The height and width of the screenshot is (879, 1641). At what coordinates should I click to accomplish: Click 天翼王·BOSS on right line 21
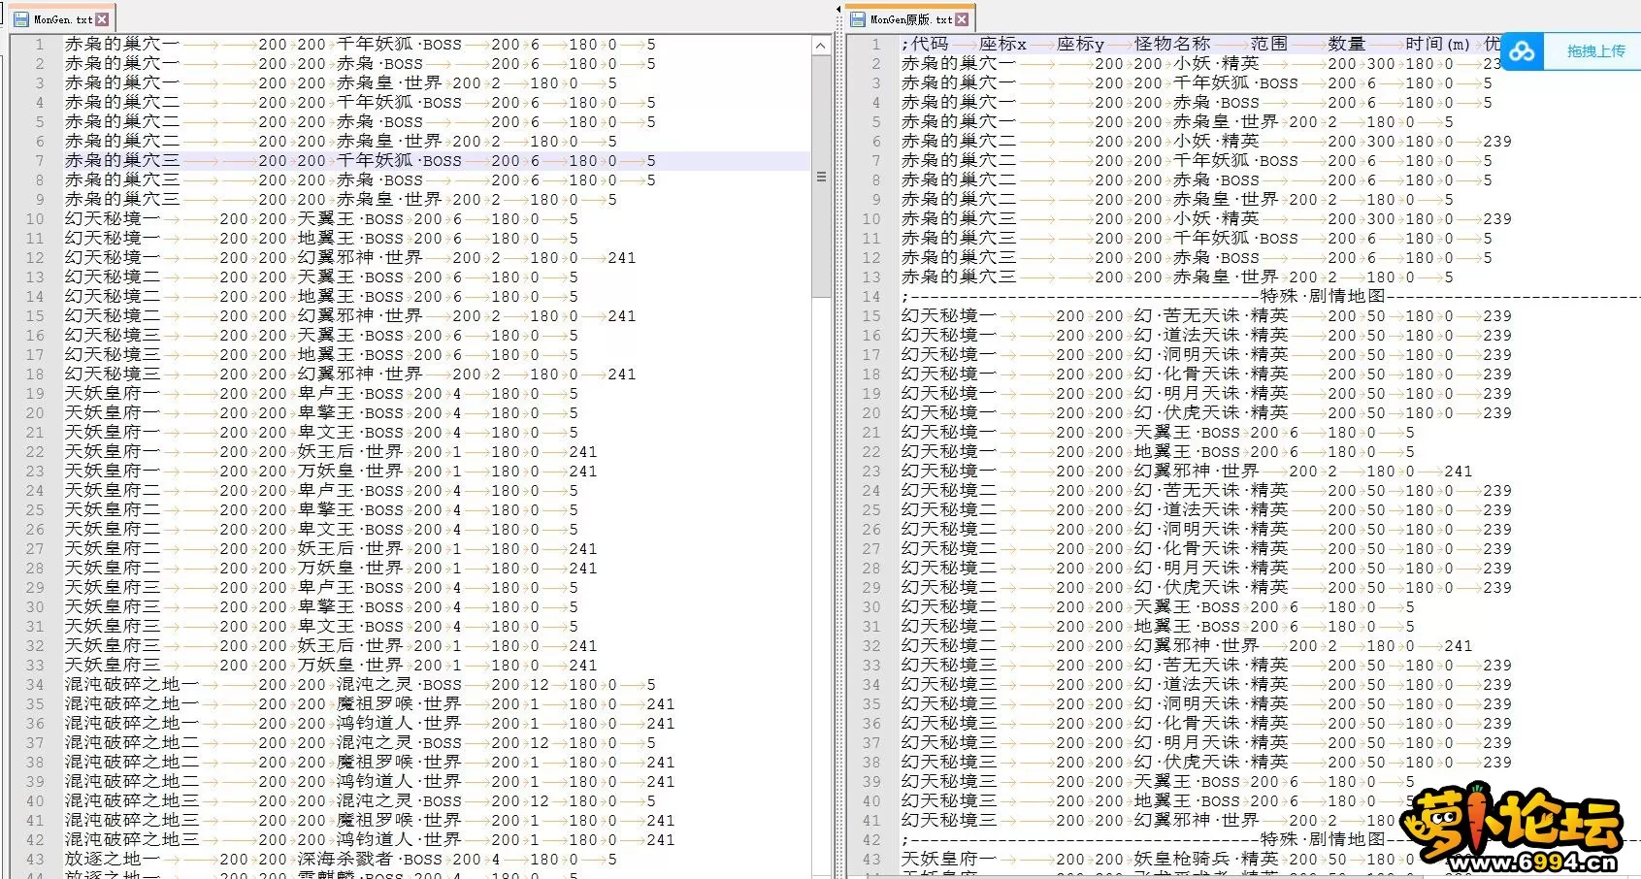pyautogui.click(x=1187, y=433)
